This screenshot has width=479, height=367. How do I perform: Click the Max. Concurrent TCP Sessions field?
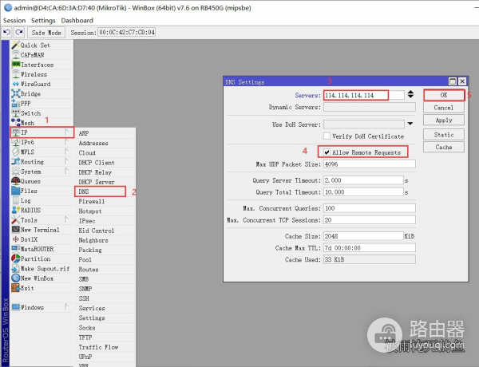[370, 220]
